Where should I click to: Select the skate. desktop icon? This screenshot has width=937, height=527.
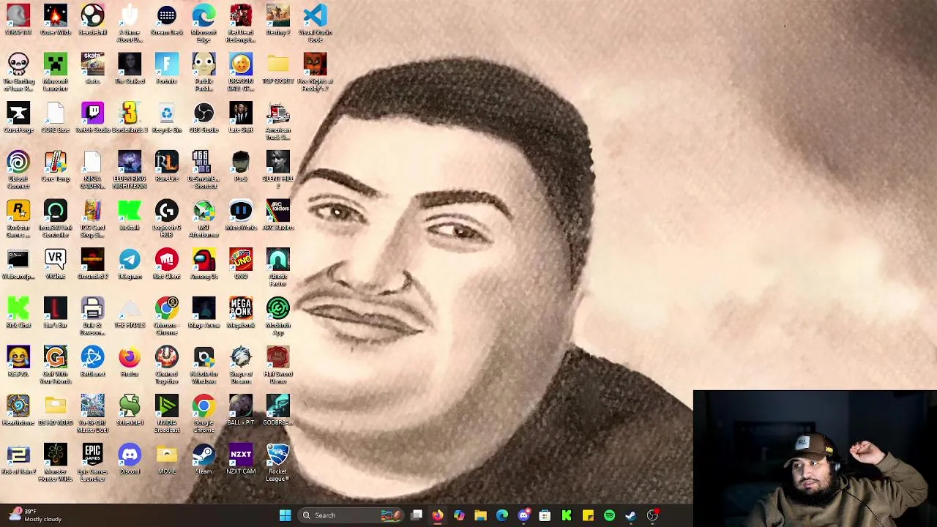(x=92, y=69)
